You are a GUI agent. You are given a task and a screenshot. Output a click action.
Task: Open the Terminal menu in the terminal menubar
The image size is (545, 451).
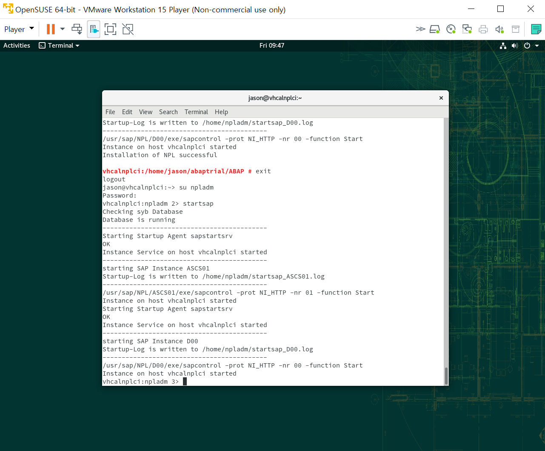point(196,112)
